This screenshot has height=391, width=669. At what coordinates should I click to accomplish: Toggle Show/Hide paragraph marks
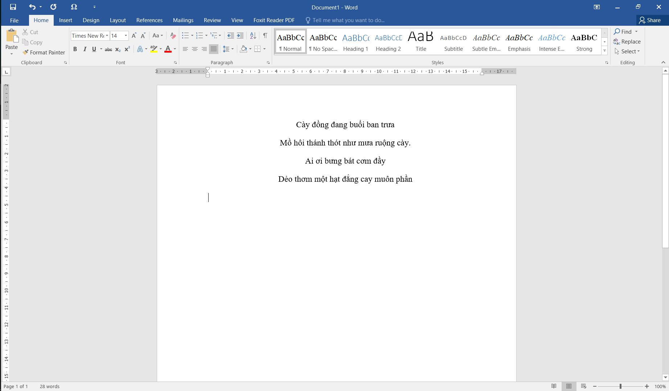coord(265,36)
